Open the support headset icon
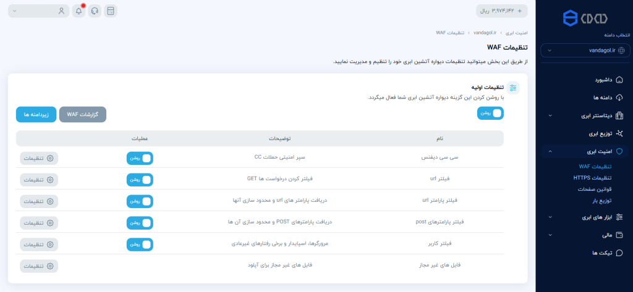 95,11
